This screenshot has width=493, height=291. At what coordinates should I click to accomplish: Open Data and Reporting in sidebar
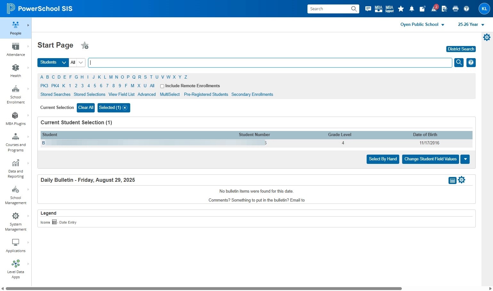(x=15, y=169)
